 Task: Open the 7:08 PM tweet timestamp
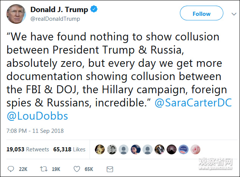click(x=35, y=131)
